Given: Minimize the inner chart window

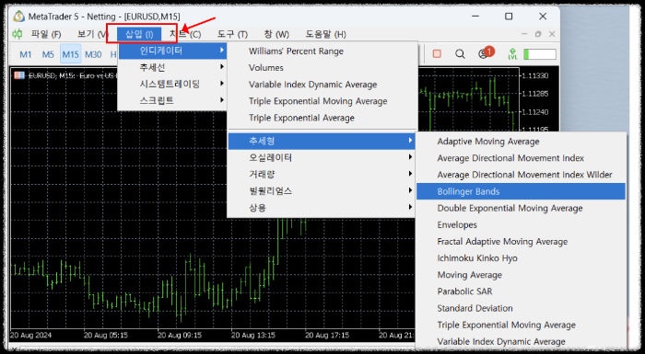Looking at the screenshot, I should 524,34.
